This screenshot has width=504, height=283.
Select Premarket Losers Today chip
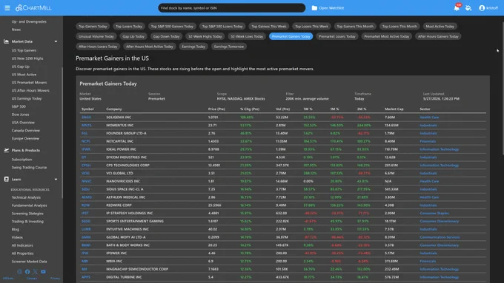(337, 36)
